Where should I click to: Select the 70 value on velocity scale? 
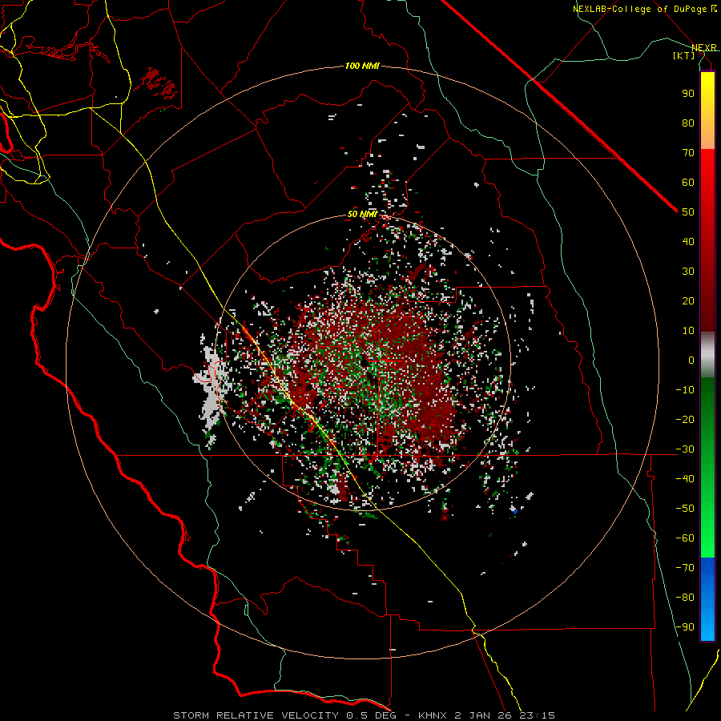[688, 153]
